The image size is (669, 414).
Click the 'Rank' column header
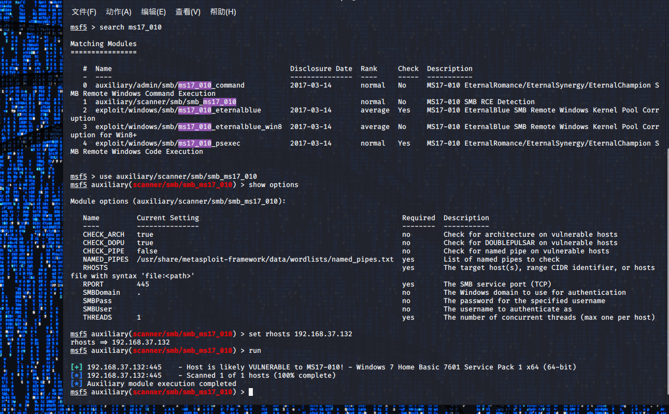click(369, 68)
